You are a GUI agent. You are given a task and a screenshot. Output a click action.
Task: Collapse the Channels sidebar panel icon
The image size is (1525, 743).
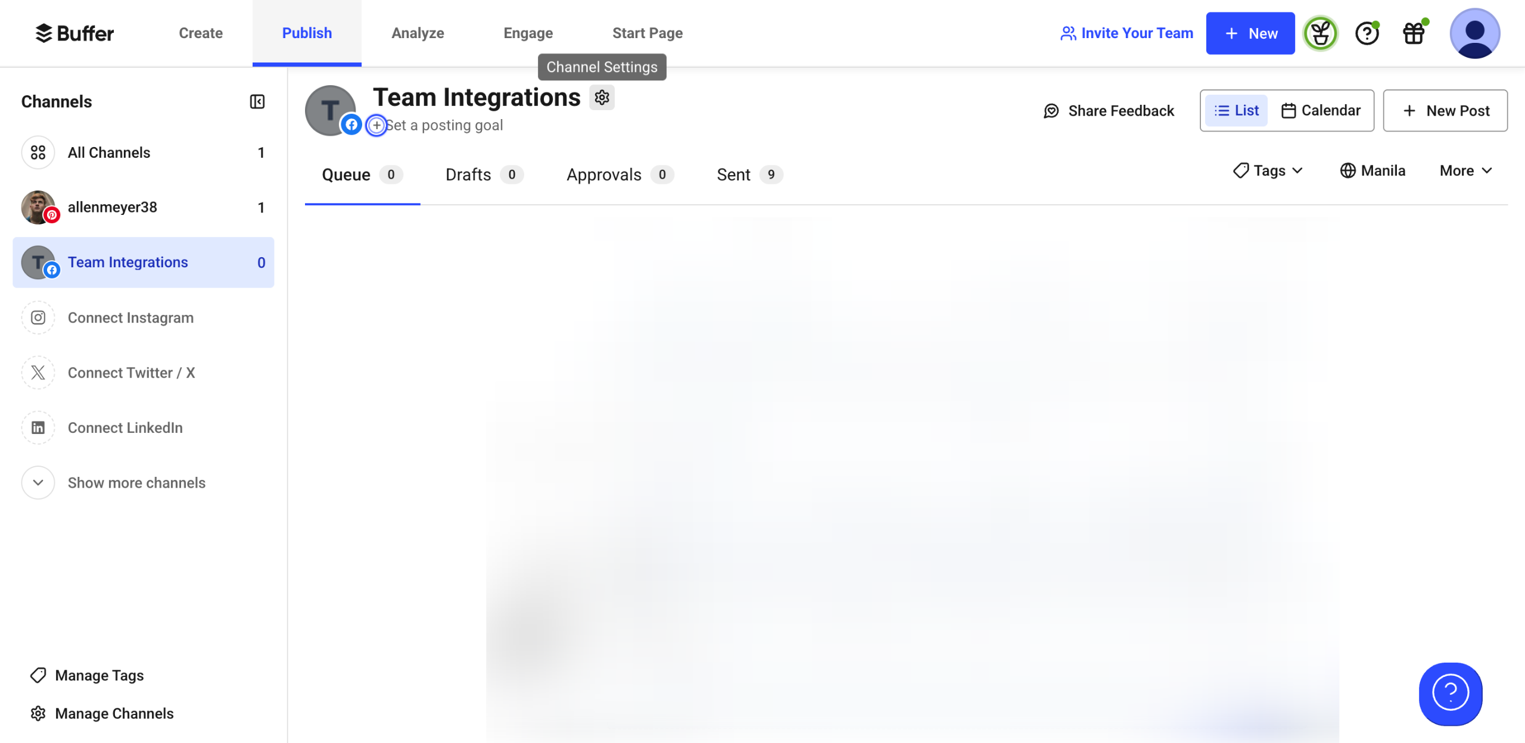tap(257, 102)
